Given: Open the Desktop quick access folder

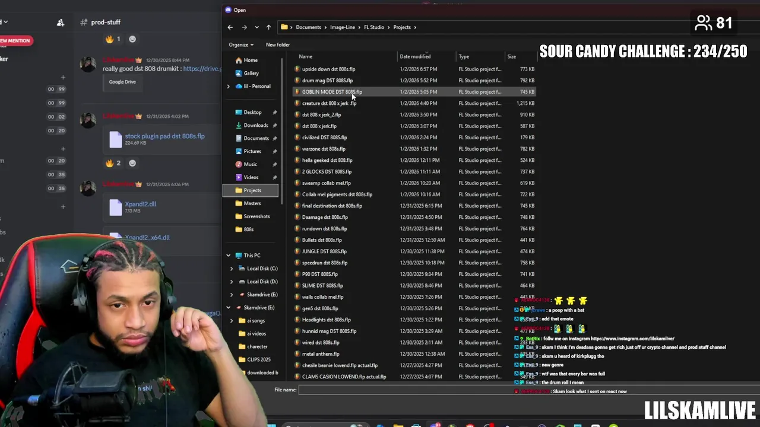Looking at the screenshot, I should tap(248, 112).
